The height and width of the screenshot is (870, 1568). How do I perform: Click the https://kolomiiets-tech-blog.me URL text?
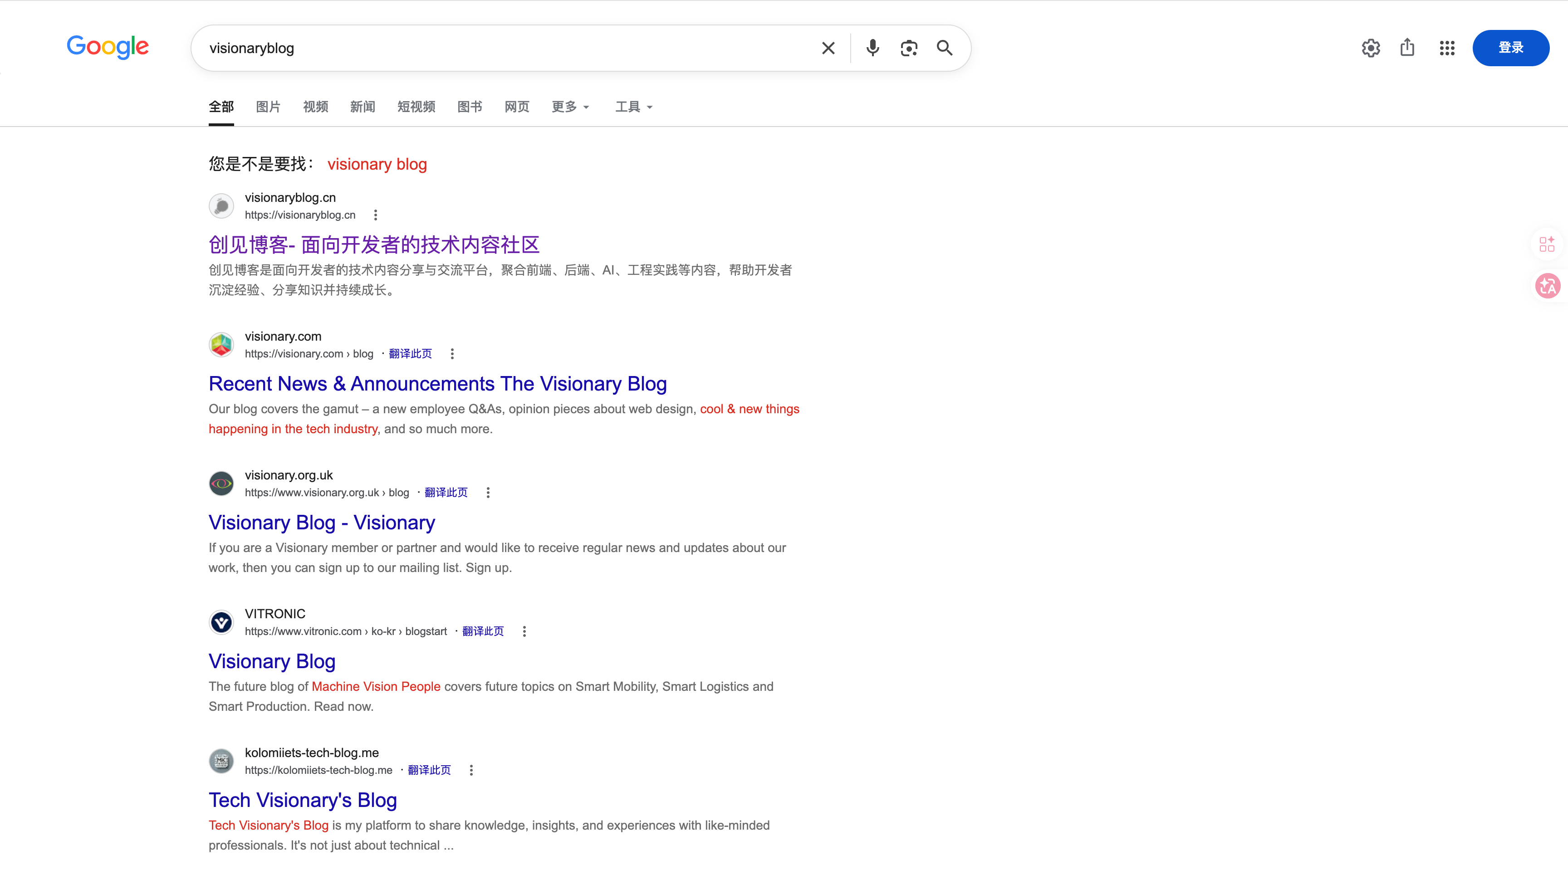(x=318, y=770)
